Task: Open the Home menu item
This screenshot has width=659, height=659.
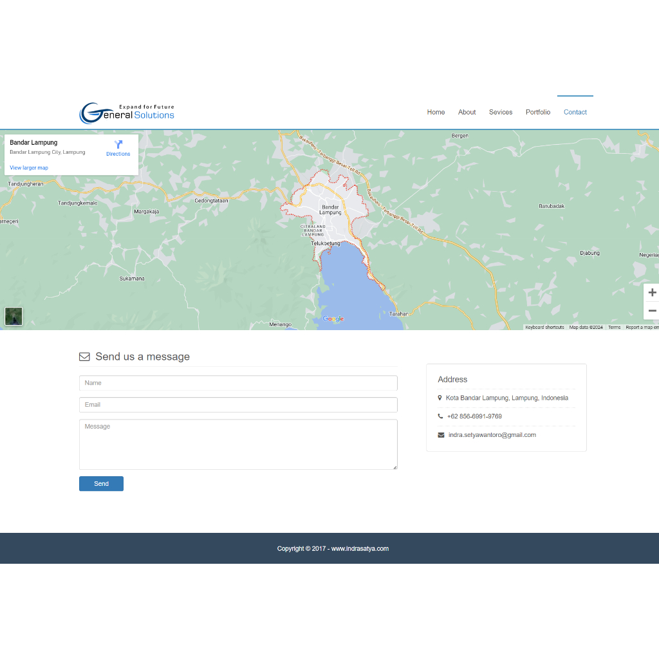Action: click(436, 112)
